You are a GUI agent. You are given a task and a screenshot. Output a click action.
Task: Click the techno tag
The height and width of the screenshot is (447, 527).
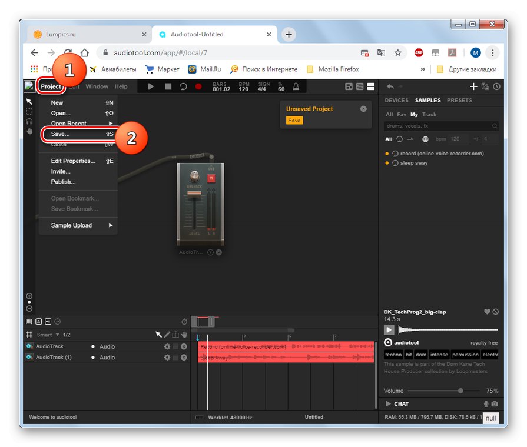(x=393, y=355)
